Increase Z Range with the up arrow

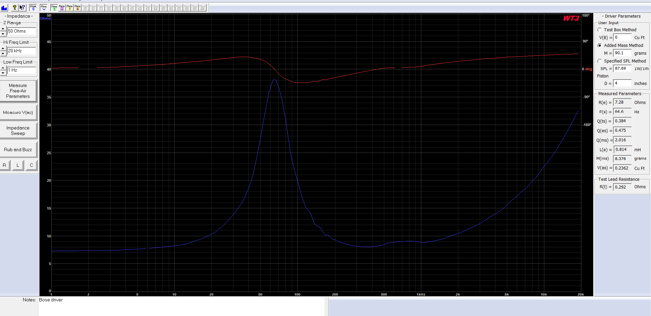click(x=3, y=29)
